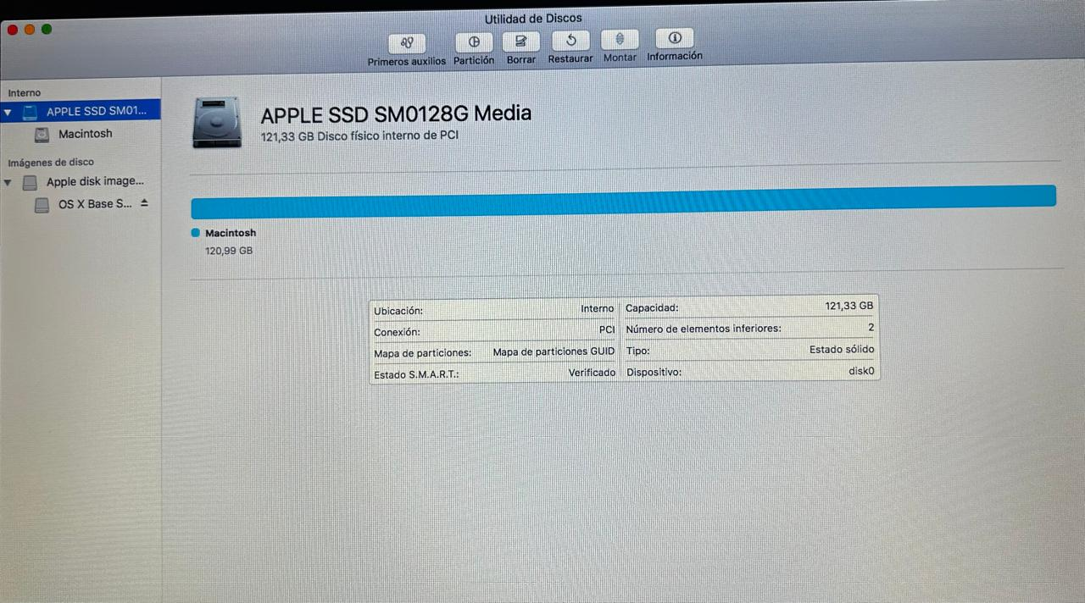Click the Dispositivo value disk0
Screen dimensions: 1085x603
point(861,371)
